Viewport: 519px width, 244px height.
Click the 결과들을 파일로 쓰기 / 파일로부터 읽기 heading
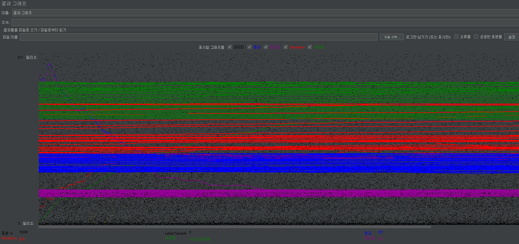tap(35, 30)
